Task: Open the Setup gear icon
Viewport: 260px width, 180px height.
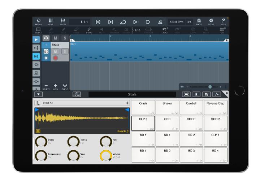Action: point(211,22)
